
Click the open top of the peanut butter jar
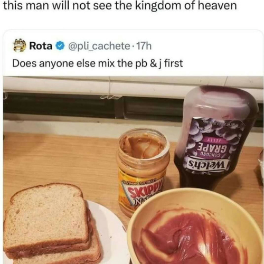coord(143,145)
